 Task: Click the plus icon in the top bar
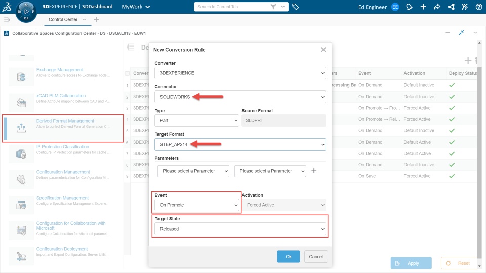(423, 7)
